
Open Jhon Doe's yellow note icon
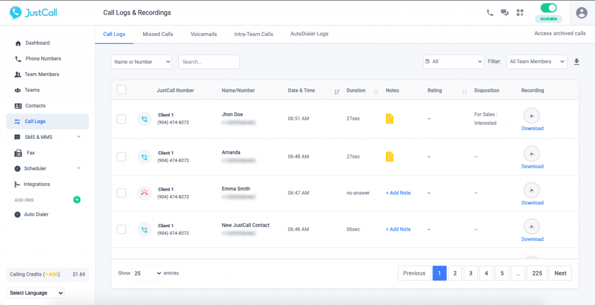pyautogui.click(x=389, y=119)
